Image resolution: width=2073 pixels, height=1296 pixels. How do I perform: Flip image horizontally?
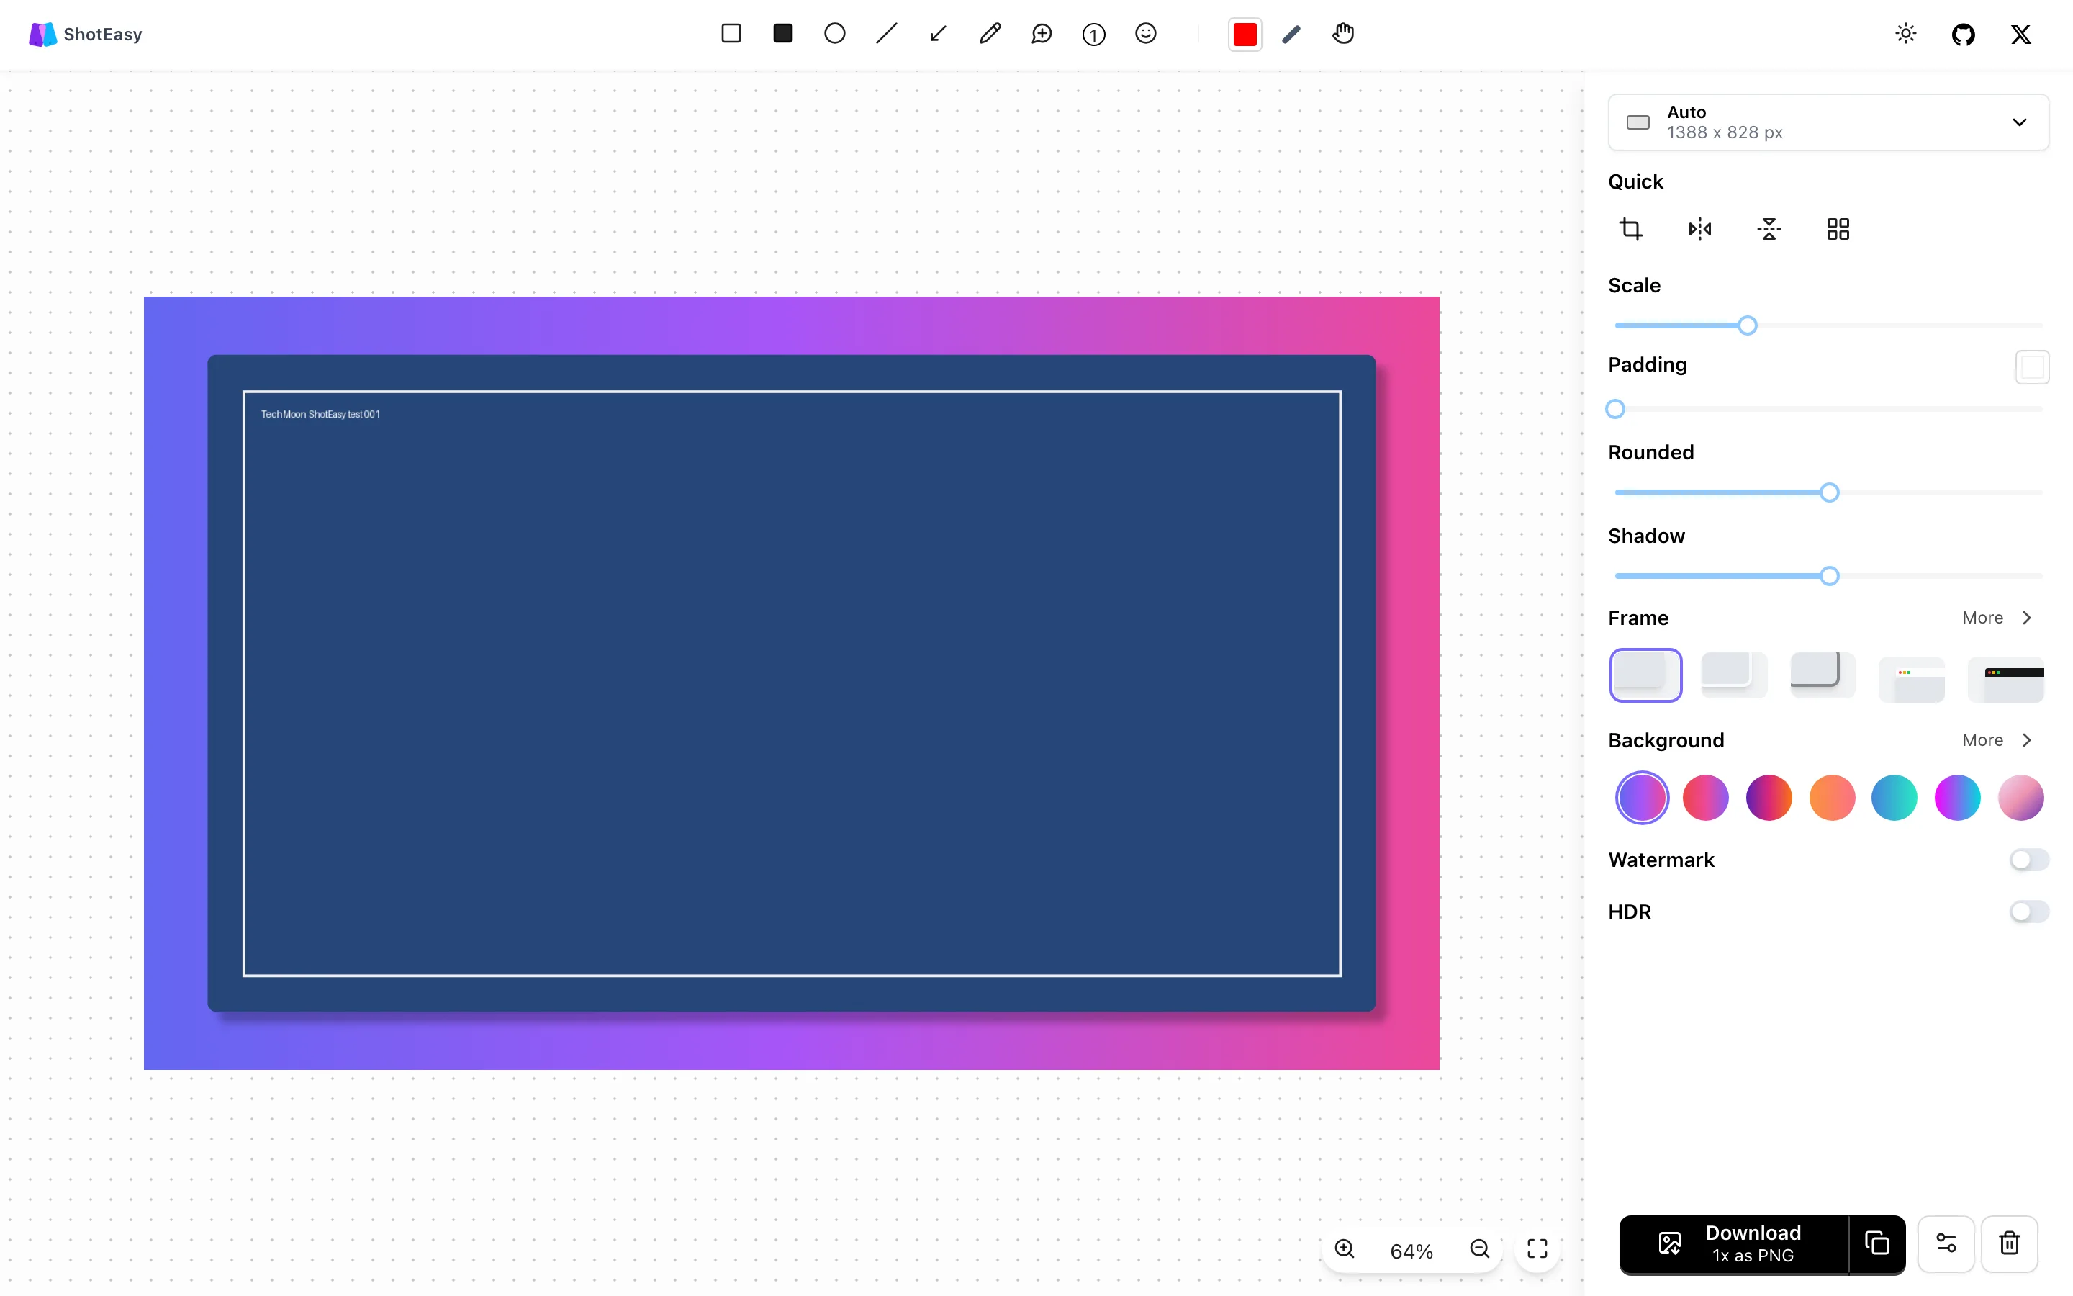(x=1699, y=229)
